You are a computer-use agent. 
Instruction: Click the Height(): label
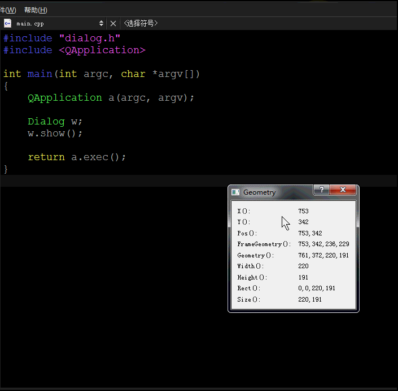tap(252, 277)
